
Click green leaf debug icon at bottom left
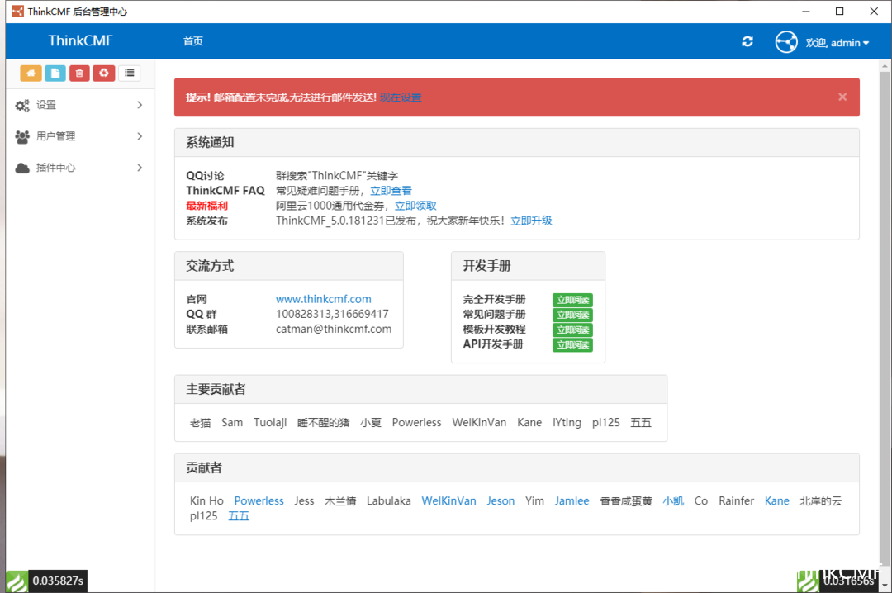point(17,581)
